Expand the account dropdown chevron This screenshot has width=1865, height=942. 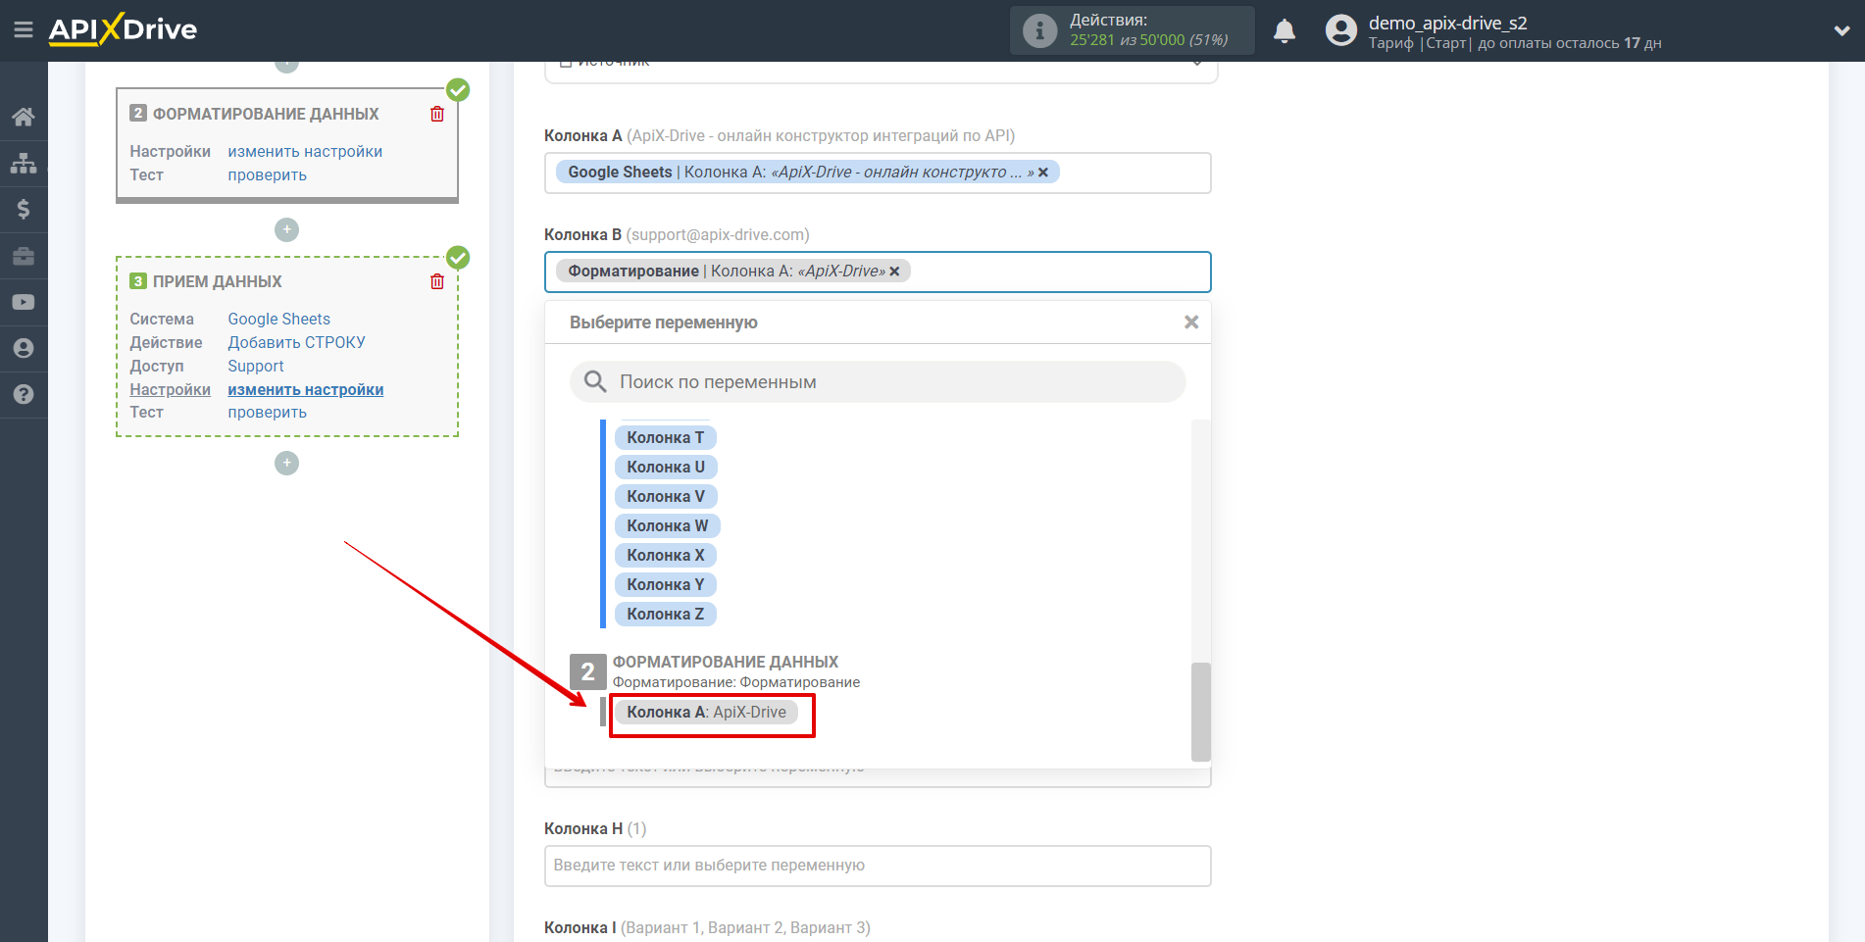point(1841,30)
